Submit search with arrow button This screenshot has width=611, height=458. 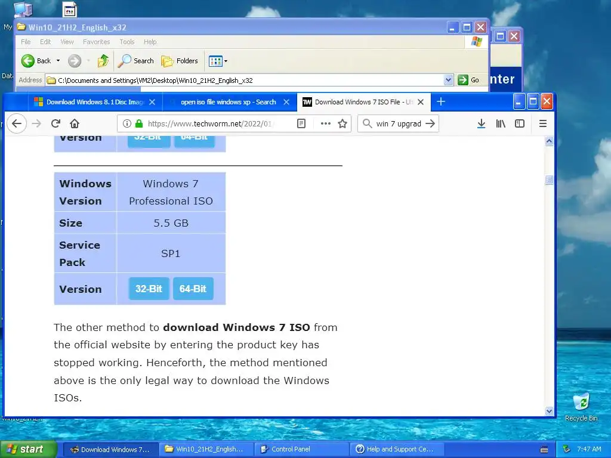(430, 123)
